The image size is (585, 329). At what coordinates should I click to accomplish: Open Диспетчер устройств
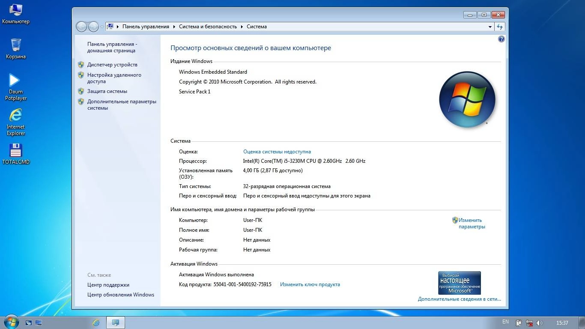tap(112, 65)
